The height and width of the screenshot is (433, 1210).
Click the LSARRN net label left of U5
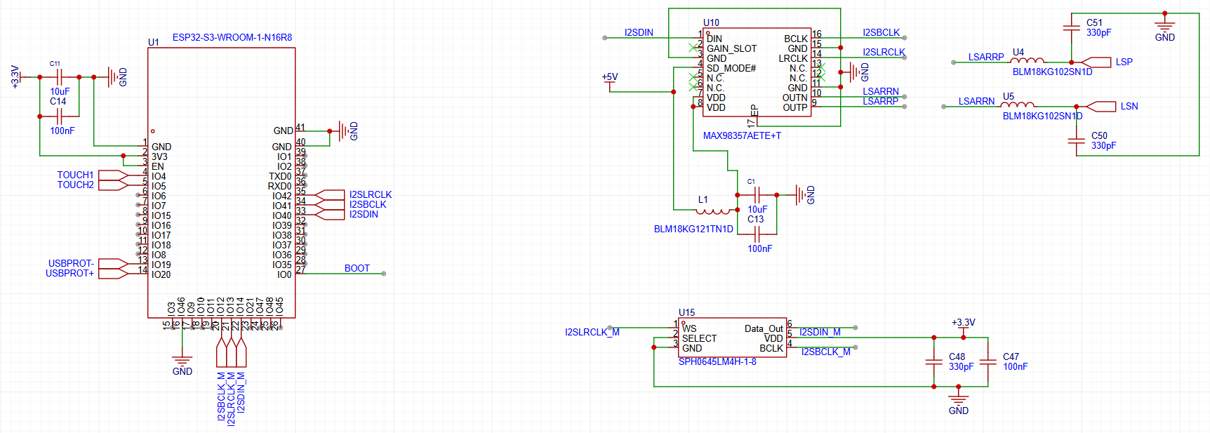click(976, 101)
